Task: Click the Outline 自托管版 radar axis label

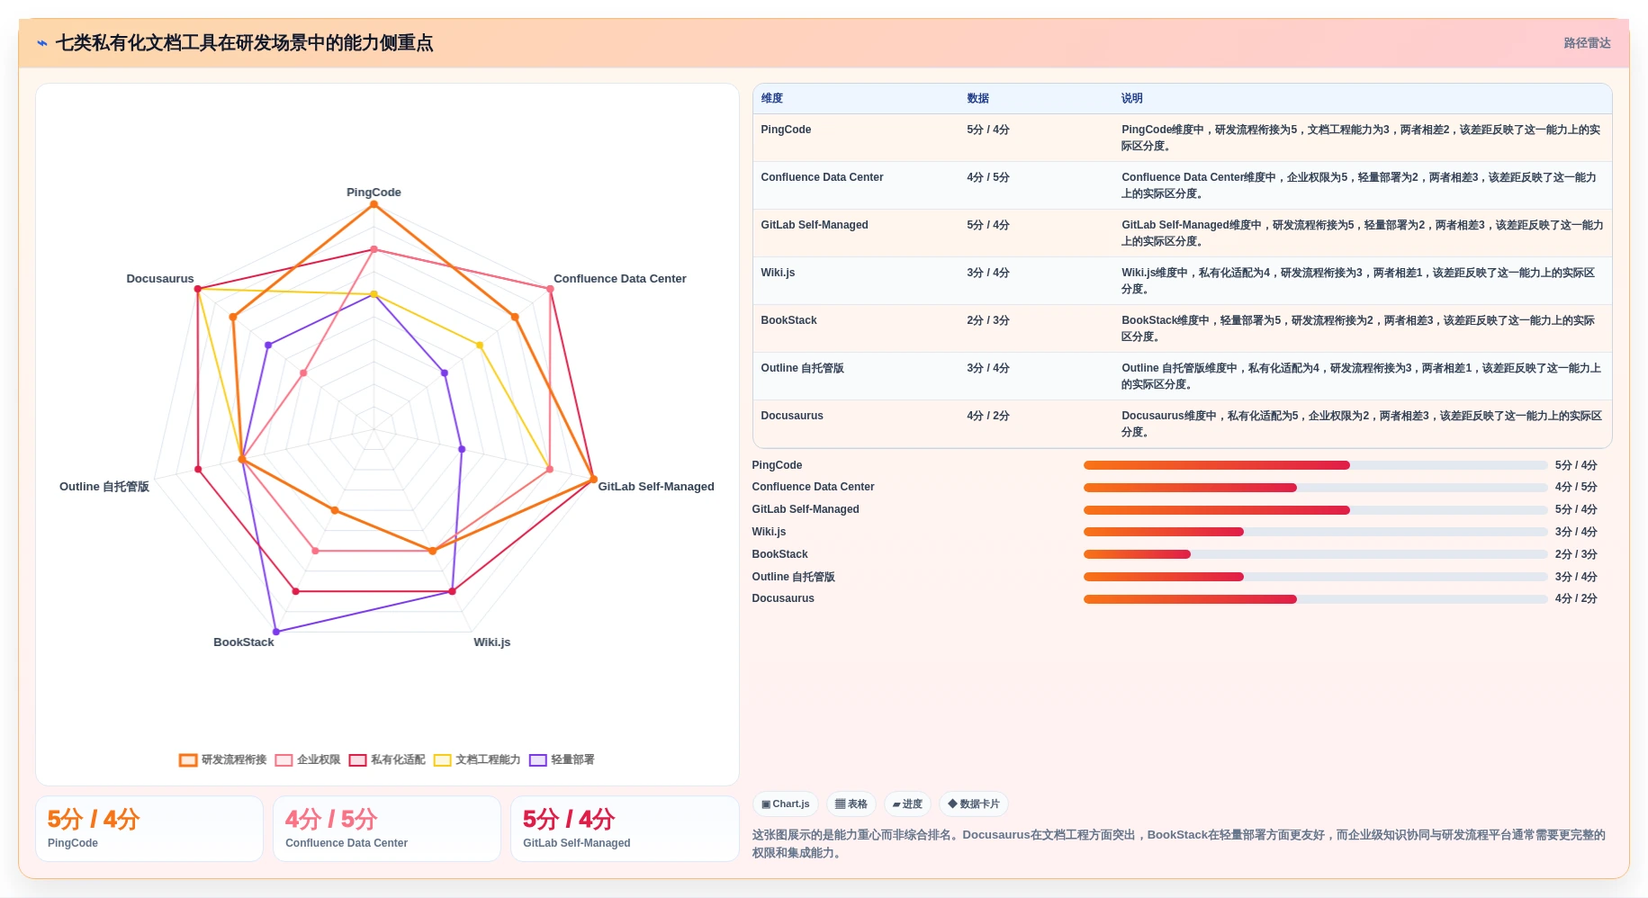Action: tap(104, 487)
